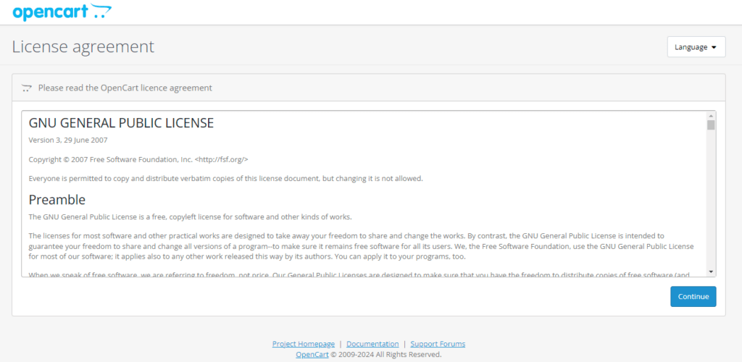
Task: Click the Preamble section heading
Action: pos(57,200)
